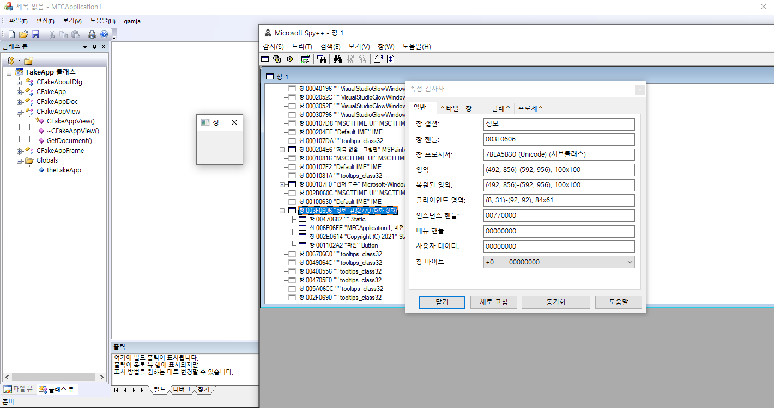Screen dimensions: 774x408
Task: Close the small 정보 dialog with X
Action: point(234,122)
